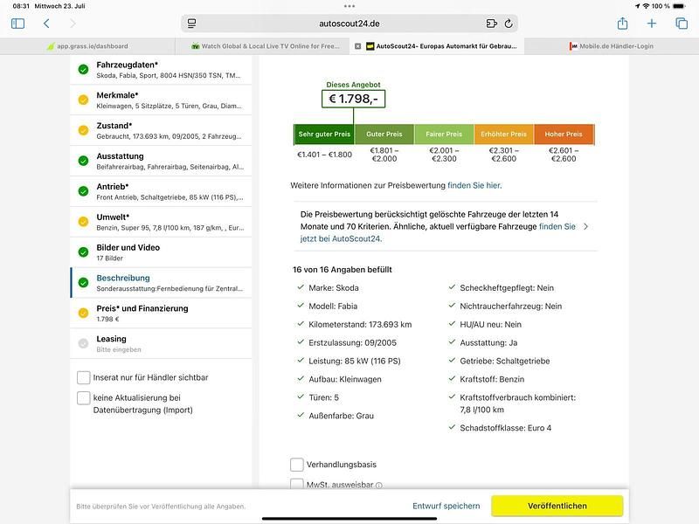This screenshot has width=699, height=524.
Task: Click the '16 von 16 Angaben befüllt' heading
Action: [343, 270]
